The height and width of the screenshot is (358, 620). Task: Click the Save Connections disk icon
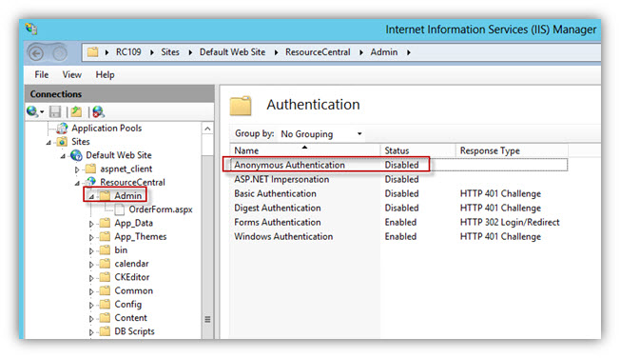pyautogui.click(x=55, y=112)
